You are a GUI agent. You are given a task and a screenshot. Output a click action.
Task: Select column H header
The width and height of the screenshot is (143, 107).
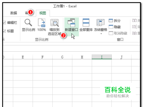[x=82, y=57]
